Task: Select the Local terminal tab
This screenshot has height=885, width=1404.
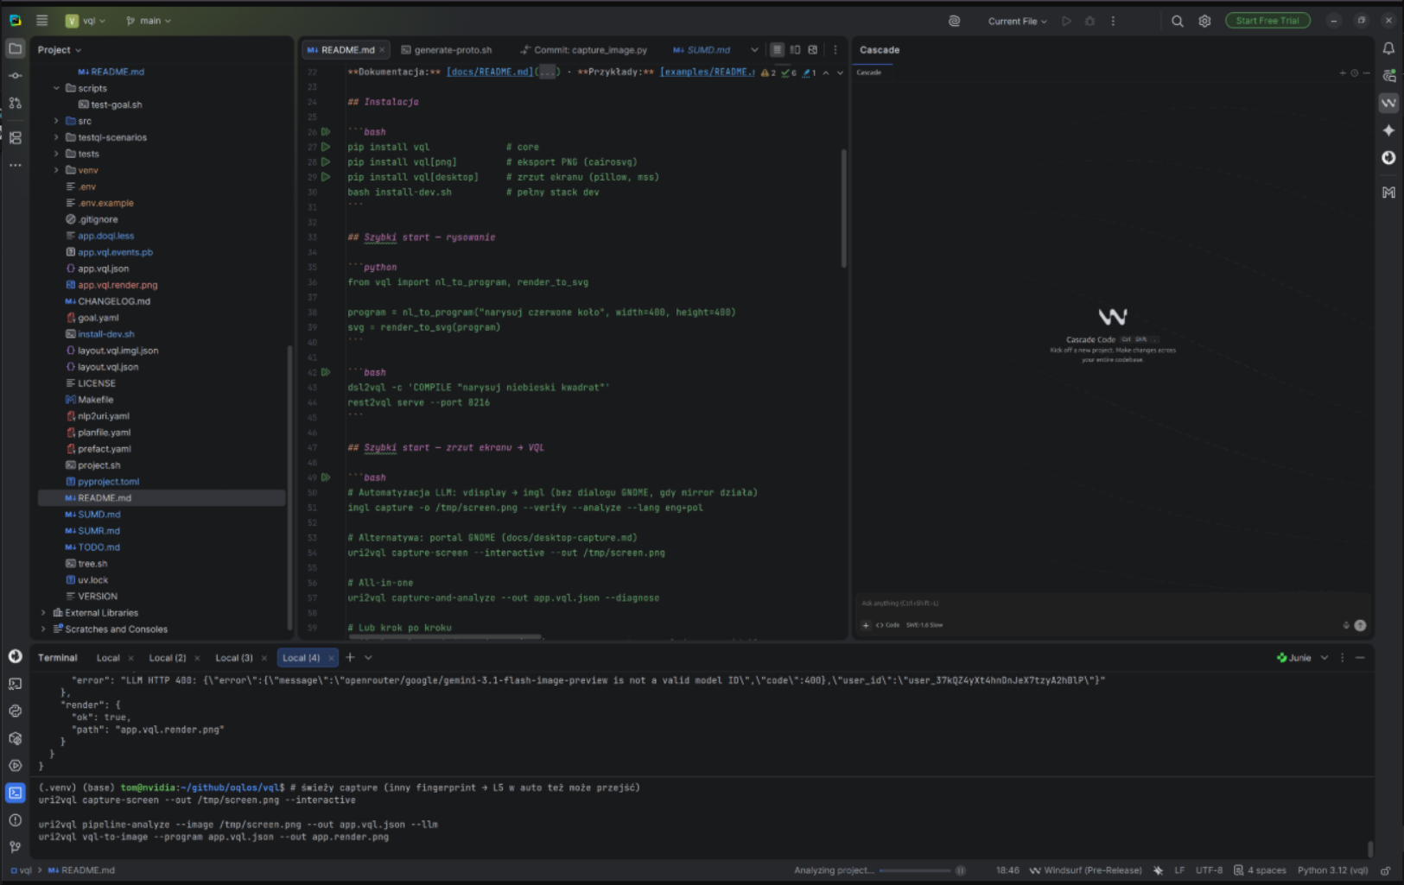Action: [x=108, y=658]
